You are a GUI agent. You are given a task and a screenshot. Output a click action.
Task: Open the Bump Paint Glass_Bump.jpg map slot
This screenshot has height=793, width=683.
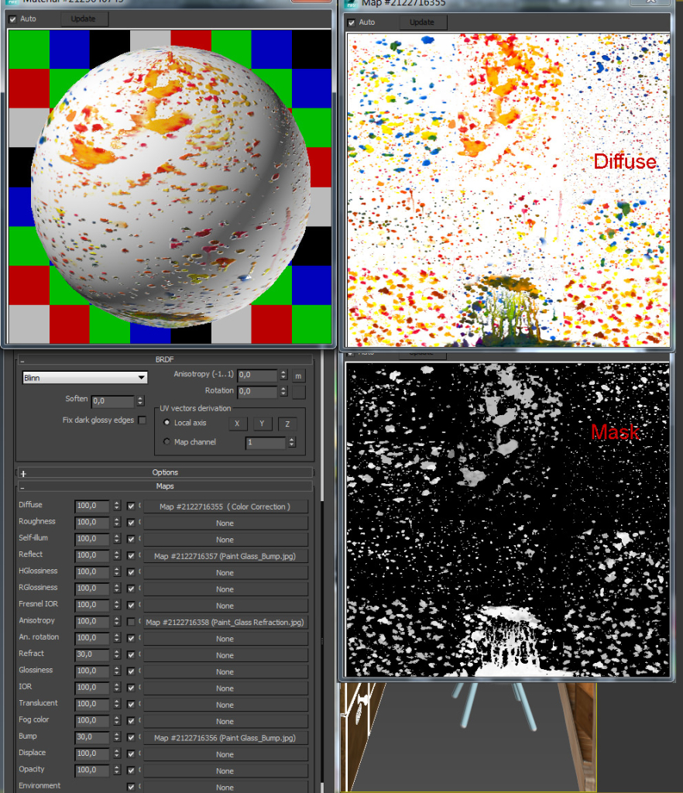coord(225,738)
